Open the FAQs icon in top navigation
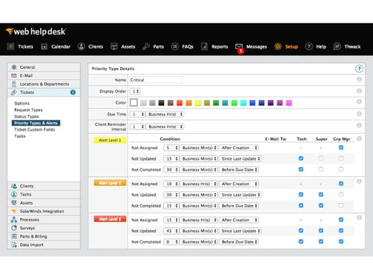This screenshot has width=373, height=280. [x=175, y=46]
